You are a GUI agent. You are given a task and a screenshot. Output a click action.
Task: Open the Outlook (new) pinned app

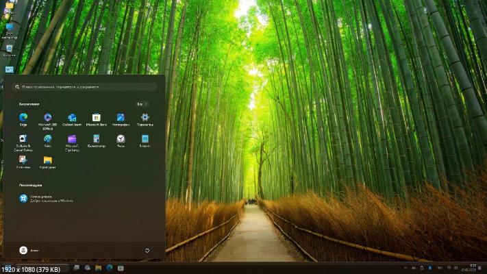point(72,118)
